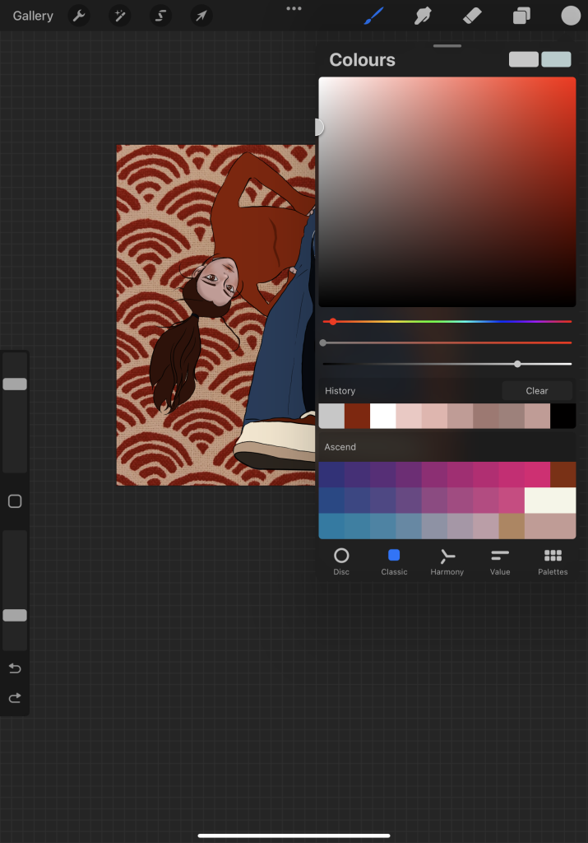Viewport: 588px width, 843px height.
Task: Pick the dark indigo first swatch in Ascend
Action: pos(331,475)
